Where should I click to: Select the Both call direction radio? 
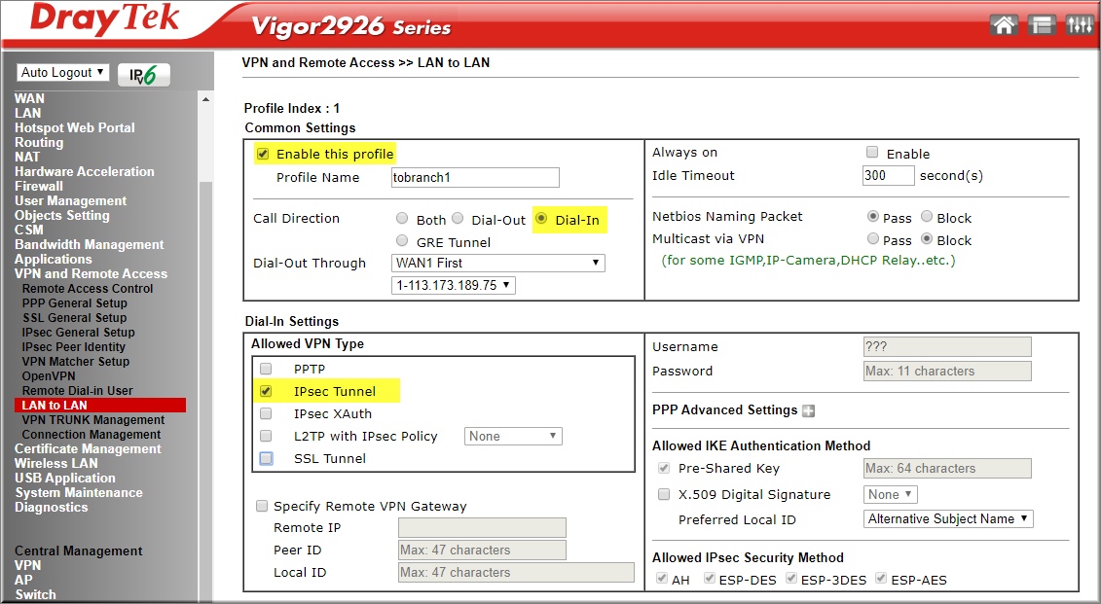click(x=402, y=219)
